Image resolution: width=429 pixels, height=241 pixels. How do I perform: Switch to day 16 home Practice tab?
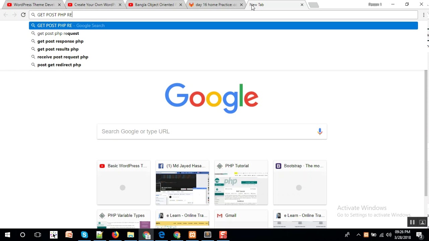216,5
